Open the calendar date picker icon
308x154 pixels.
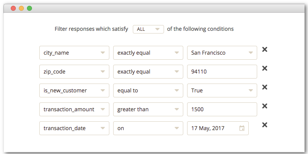coord(242,128)
